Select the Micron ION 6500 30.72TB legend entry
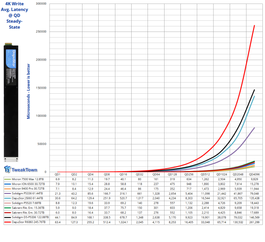265x242 pixels. pos(26,184)
